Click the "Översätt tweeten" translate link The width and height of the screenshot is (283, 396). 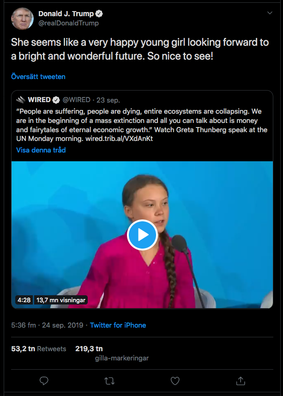click(x=38, y=77)
